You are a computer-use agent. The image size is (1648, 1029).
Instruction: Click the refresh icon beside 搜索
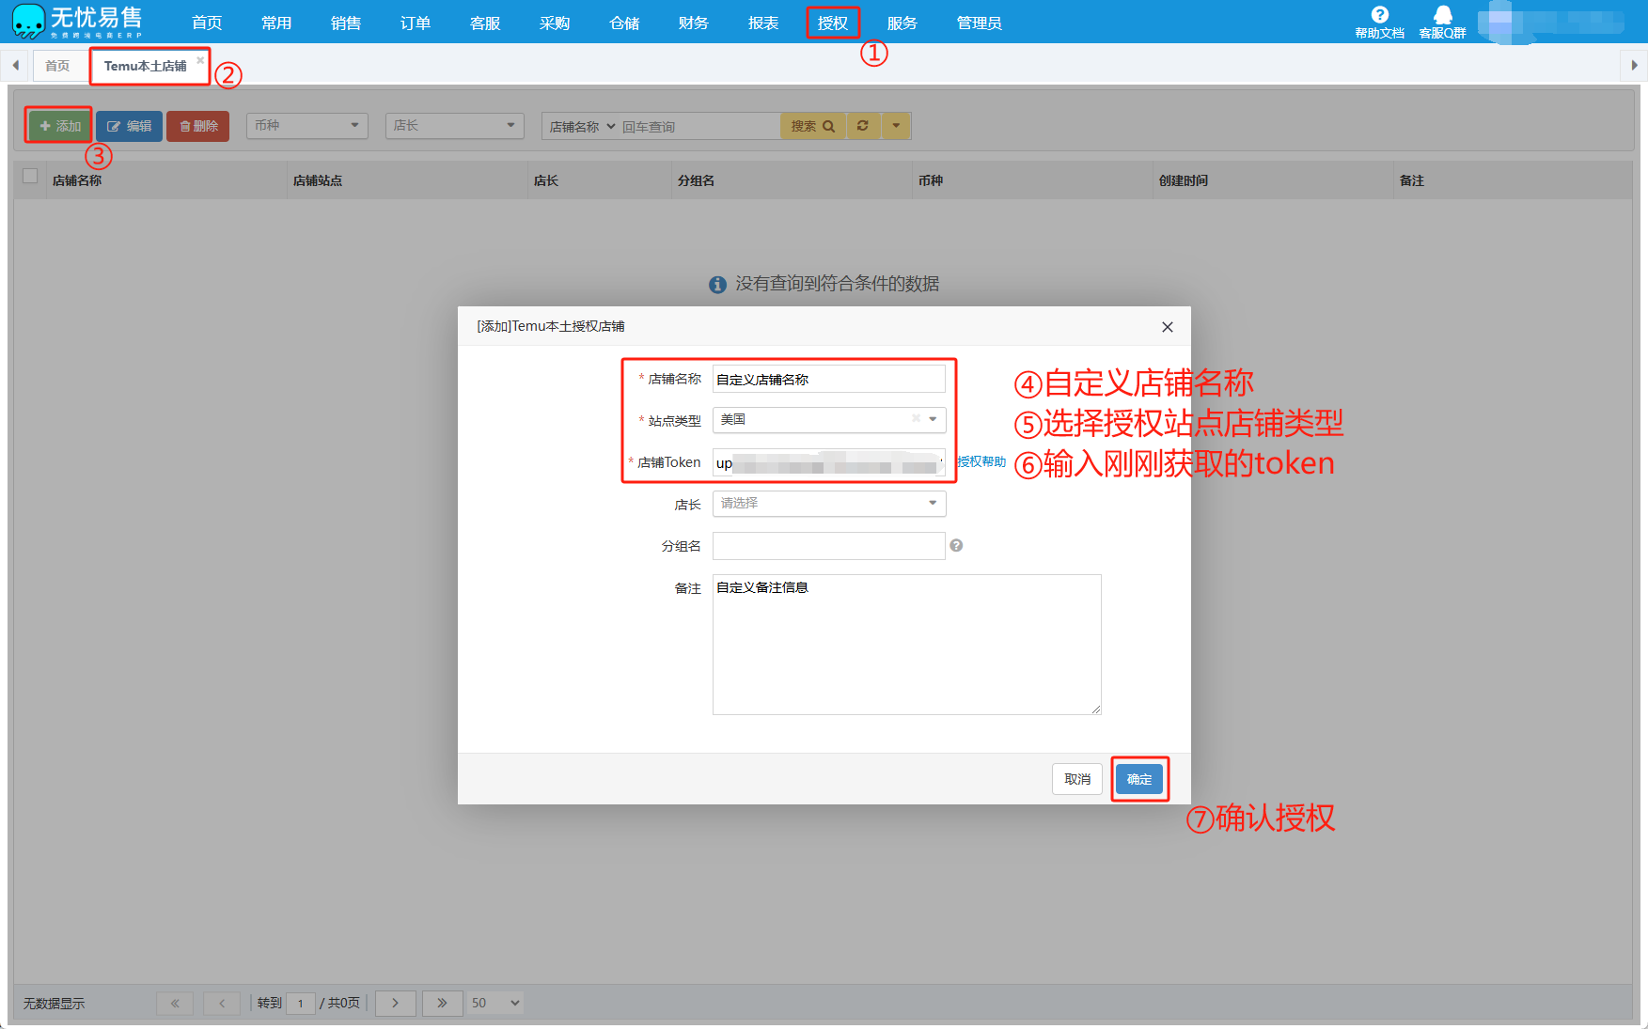click(863, 126)
